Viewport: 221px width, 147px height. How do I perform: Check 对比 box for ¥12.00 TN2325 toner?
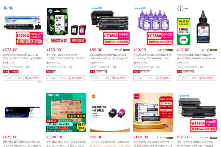pyautogui.click(x=180, y=78)
